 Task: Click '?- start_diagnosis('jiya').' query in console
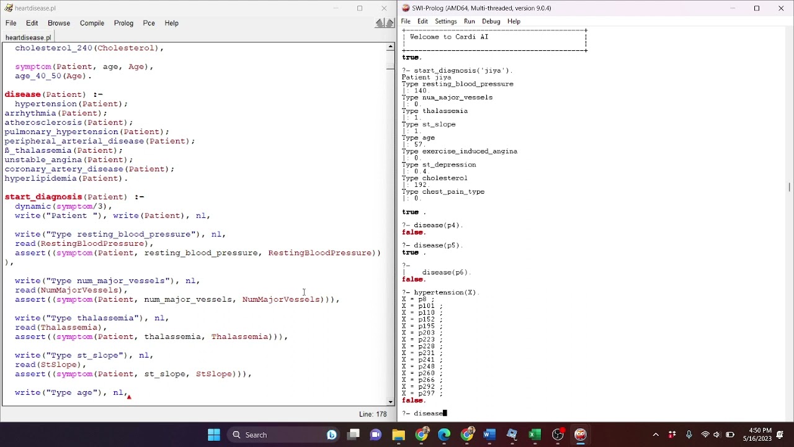[x=457, y=71]
